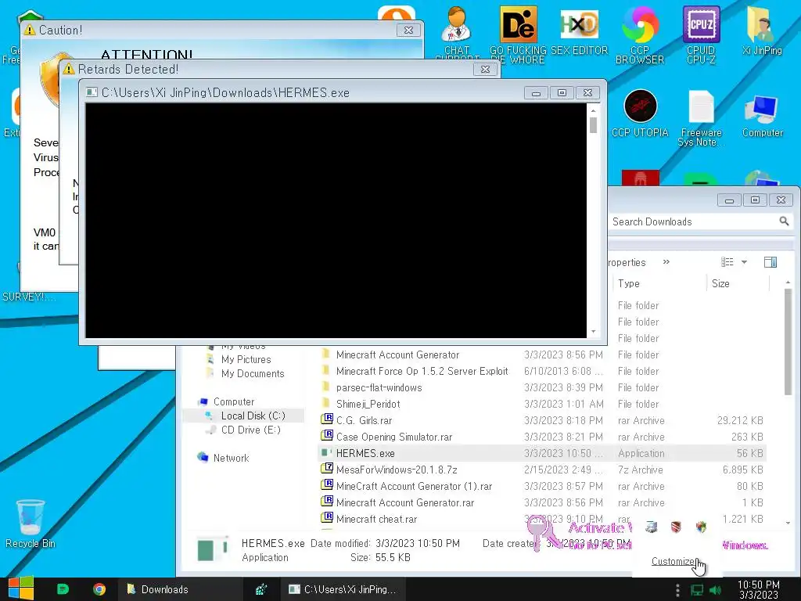Click the teal pixelated taskbar app icon
The height and width of the screenshot is (601, 801).
pyautogui.click(x=261, y=589)
